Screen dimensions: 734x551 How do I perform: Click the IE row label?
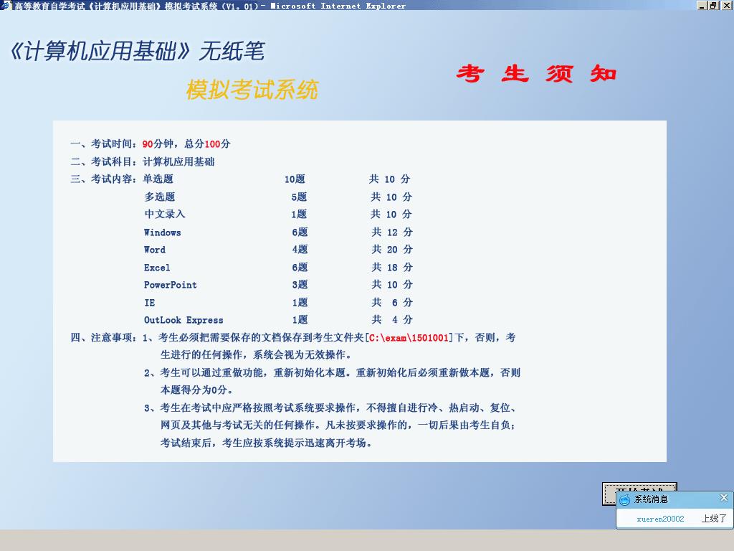pos(149,303)
